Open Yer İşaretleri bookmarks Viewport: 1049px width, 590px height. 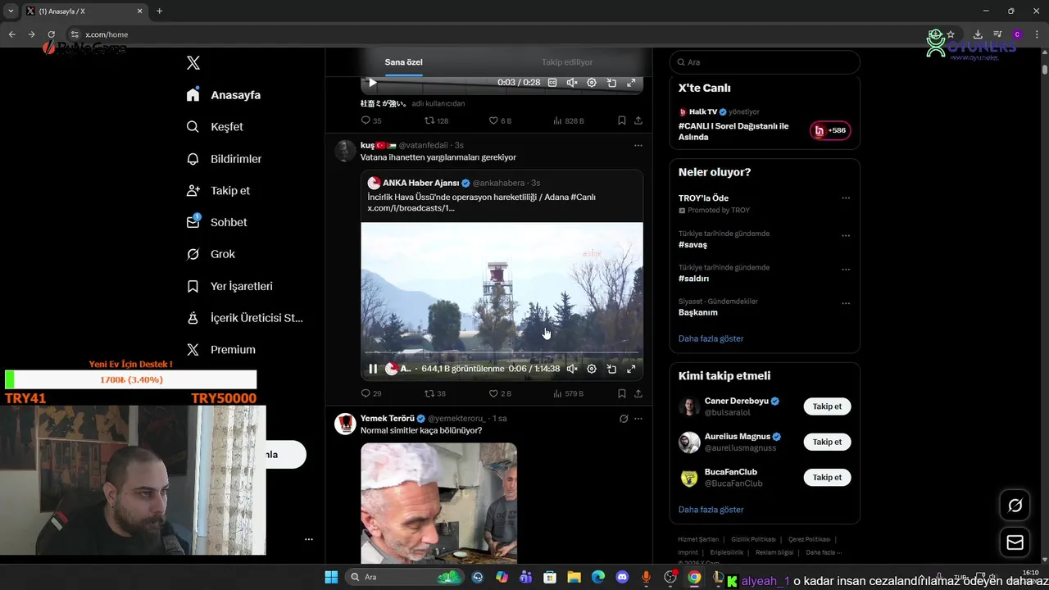tap(229, 286)
